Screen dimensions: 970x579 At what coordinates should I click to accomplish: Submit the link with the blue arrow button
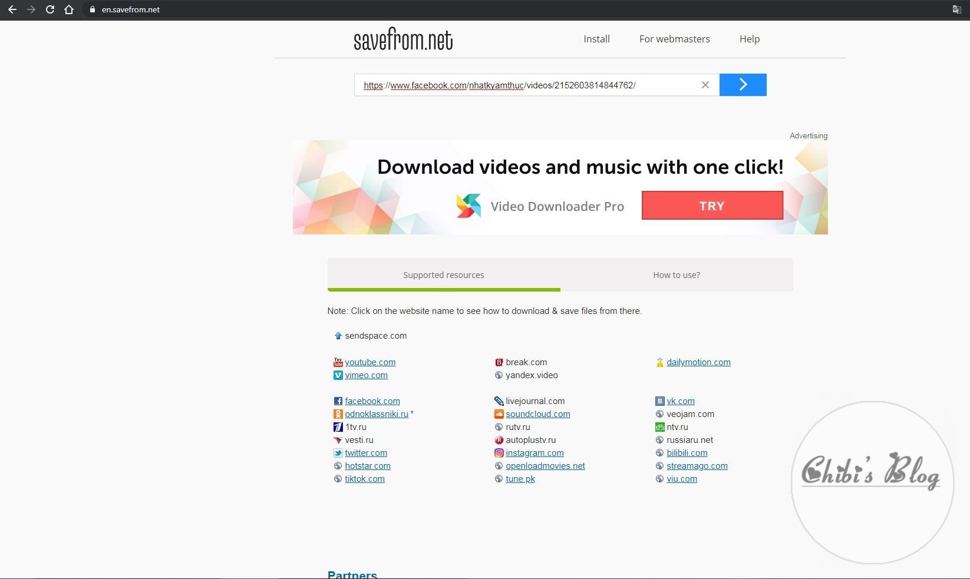click(x=743, y=85)
